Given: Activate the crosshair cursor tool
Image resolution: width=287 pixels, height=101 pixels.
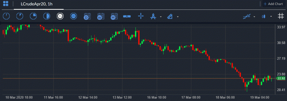Looking at the screenshot, I should (141, 16).
